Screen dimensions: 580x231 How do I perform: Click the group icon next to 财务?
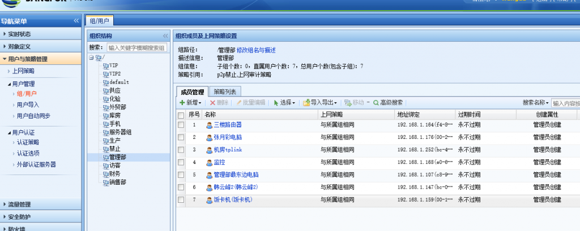coord(105,174)
